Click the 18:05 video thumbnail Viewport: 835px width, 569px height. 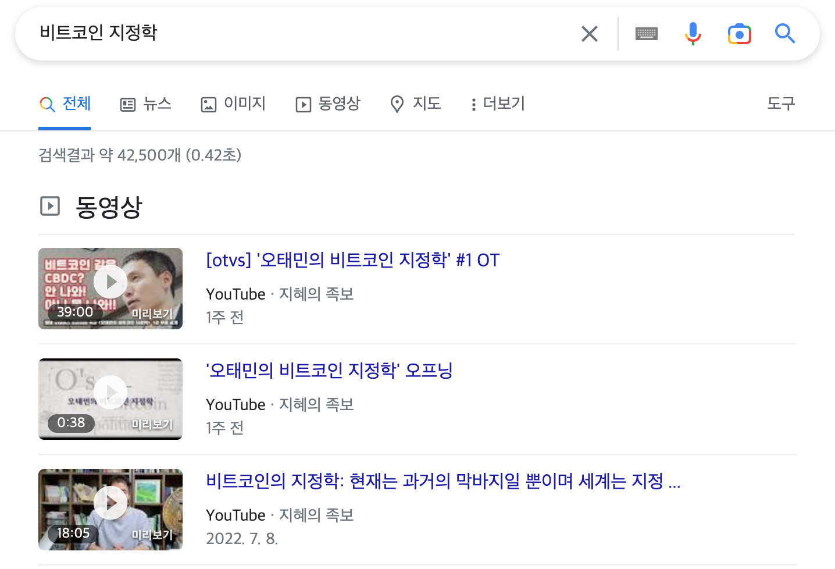click(x=110, y=509)
